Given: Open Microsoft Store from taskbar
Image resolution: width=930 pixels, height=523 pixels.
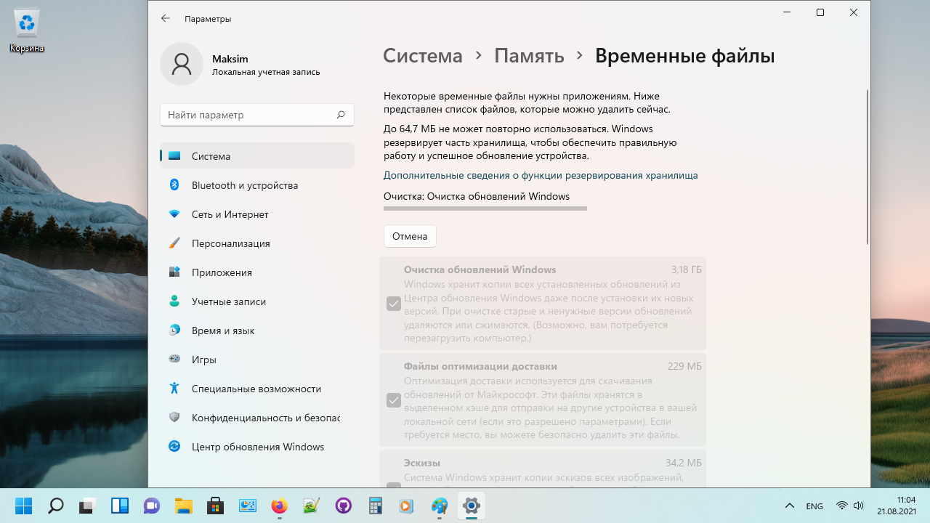Looking at the screenshot, I should tap(216, 506).
